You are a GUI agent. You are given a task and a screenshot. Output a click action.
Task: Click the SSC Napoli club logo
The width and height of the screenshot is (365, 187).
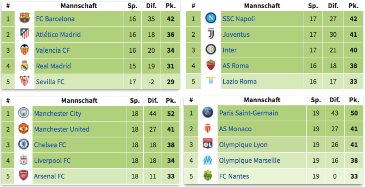click(x=211, y=18)
